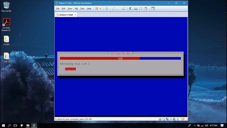The width and height of the screenshot is (227, 128).
Task: Toggle the library sidebar view icon
Action: [x=131, y=9]
